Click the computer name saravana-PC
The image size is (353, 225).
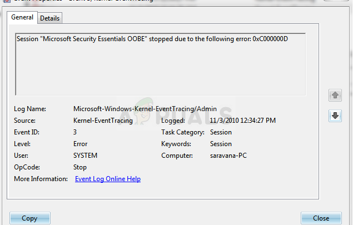229,156
